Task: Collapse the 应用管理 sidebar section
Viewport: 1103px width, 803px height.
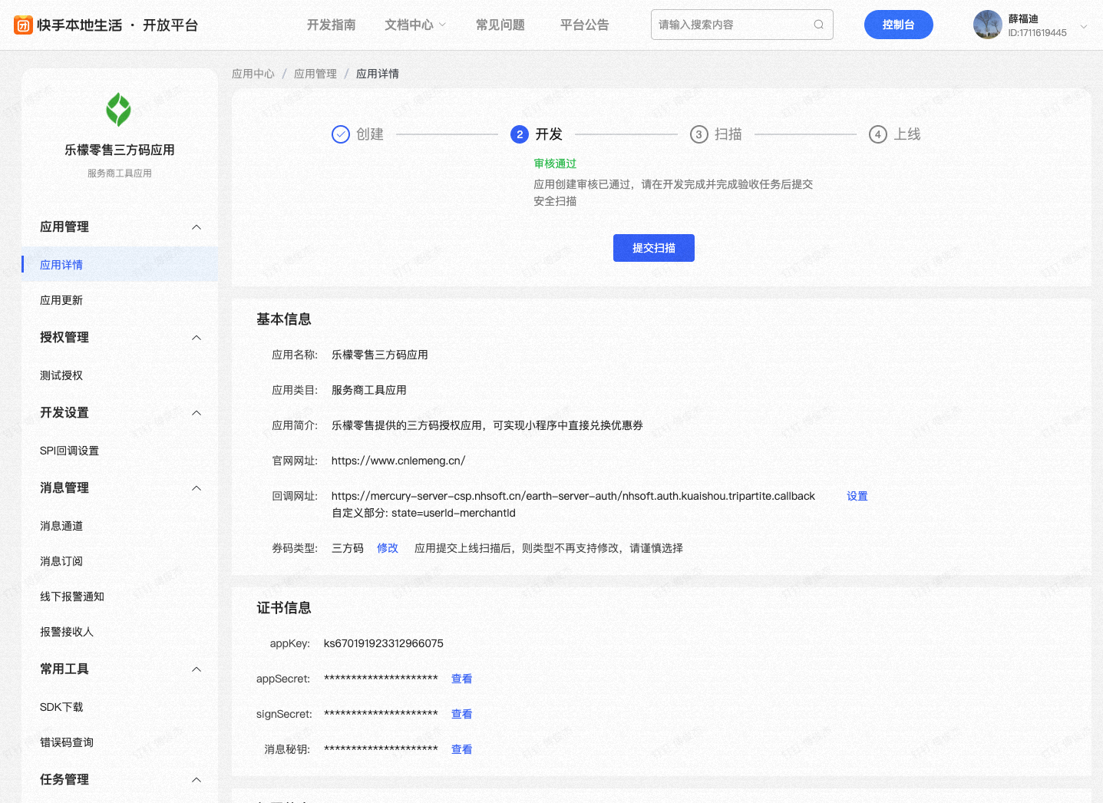Action: coord(196,227)
